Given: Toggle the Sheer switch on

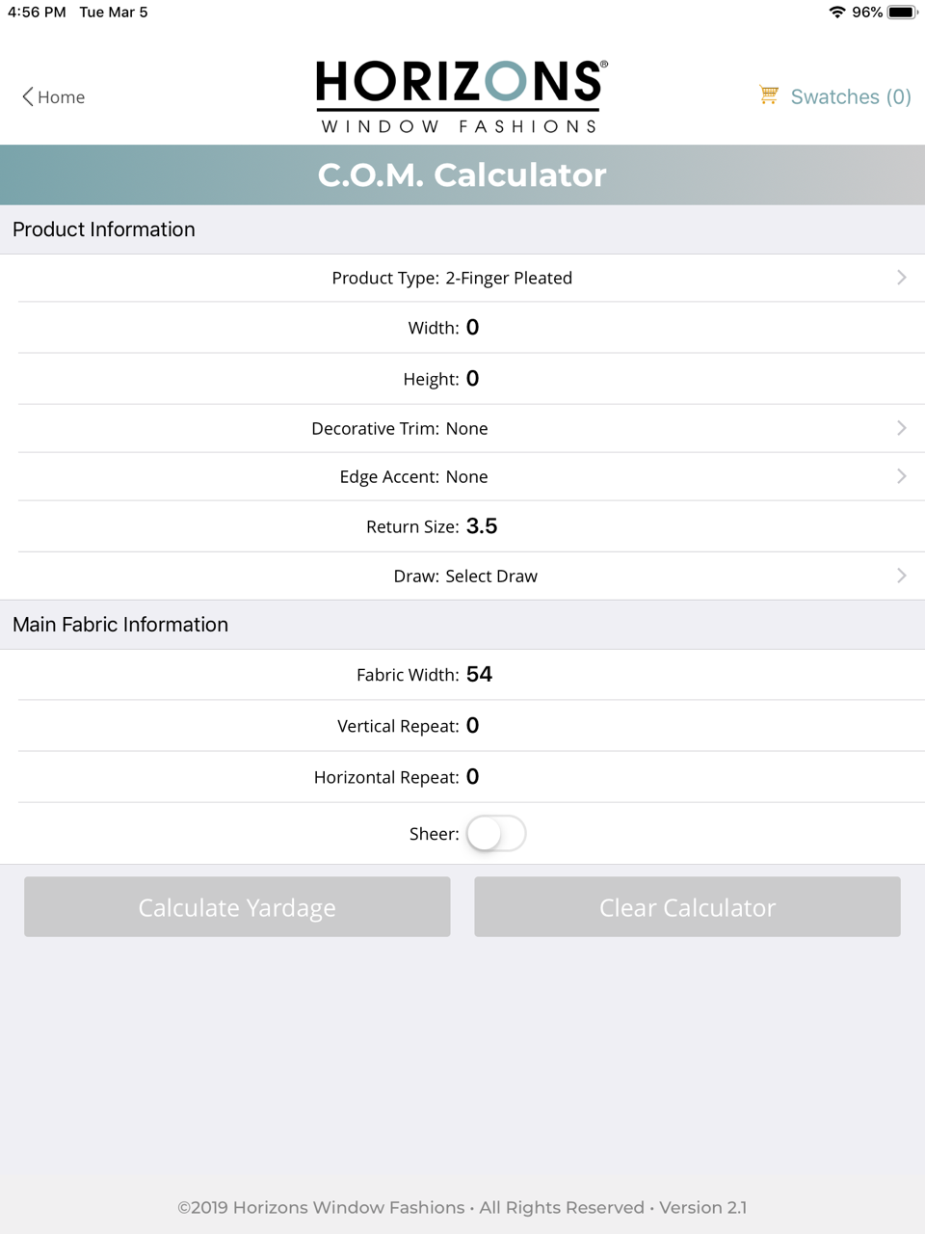Looking at the screenshot, I should (495, 833).
